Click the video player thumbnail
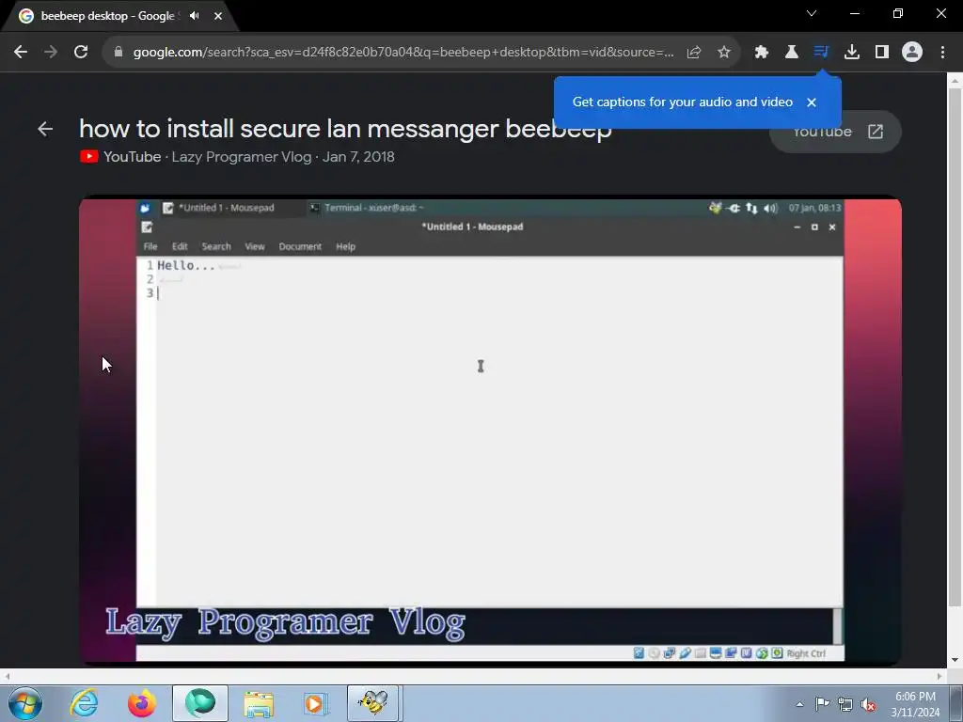This screenshot has width=963, height=722. click(x=490, y=430)
